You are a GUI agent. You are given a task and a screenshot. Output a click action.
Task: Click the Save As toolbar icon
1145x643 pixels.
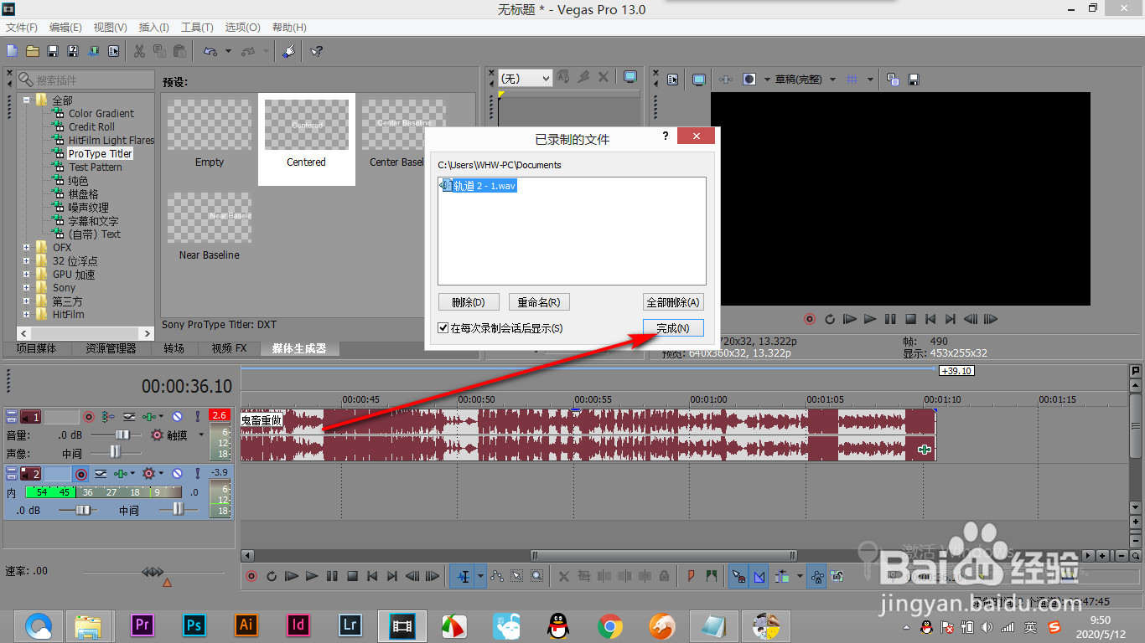tap(73, 51)
